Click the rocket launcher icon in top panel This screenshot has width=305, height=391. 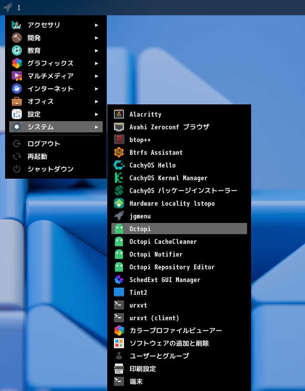(8, 7)
